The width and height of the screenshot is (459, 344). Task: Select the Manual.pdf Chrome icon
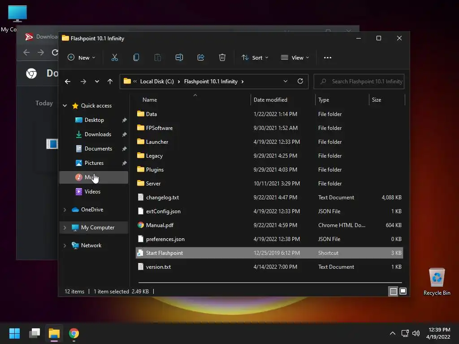coord(141,225)
